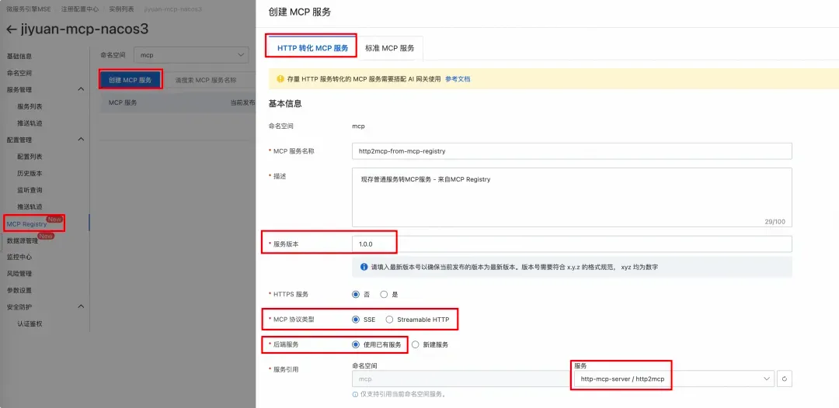Screen dimensions: 839x408
Task: Open 推送轨迹 under 配置管理
Action: pos(30,206)
